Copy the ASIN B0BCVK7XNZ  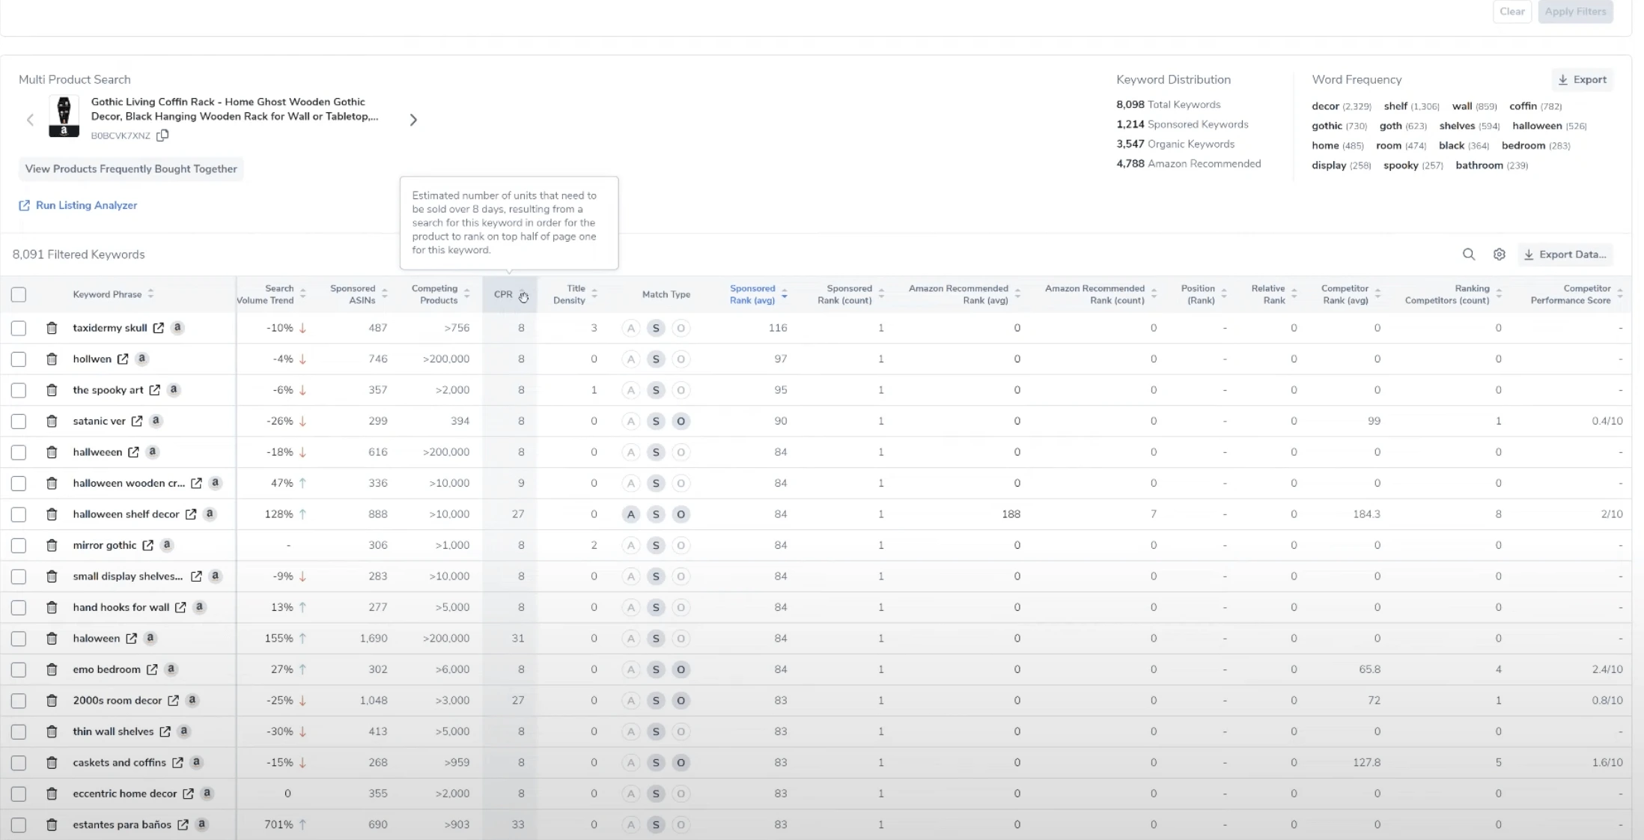click(162, 136)
